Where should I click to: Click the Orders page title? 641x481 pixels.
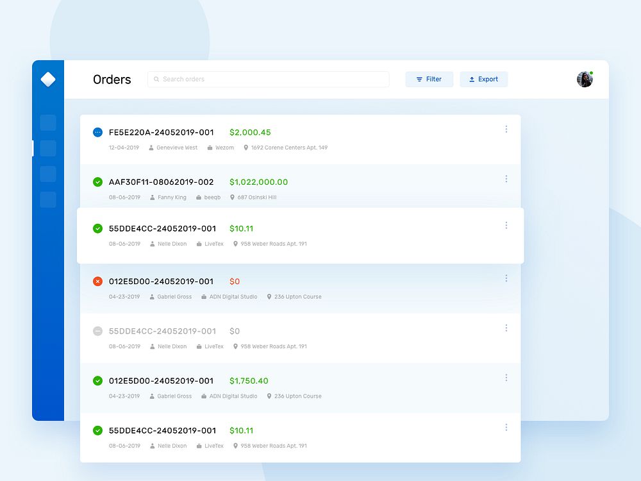tap(112, 80)
